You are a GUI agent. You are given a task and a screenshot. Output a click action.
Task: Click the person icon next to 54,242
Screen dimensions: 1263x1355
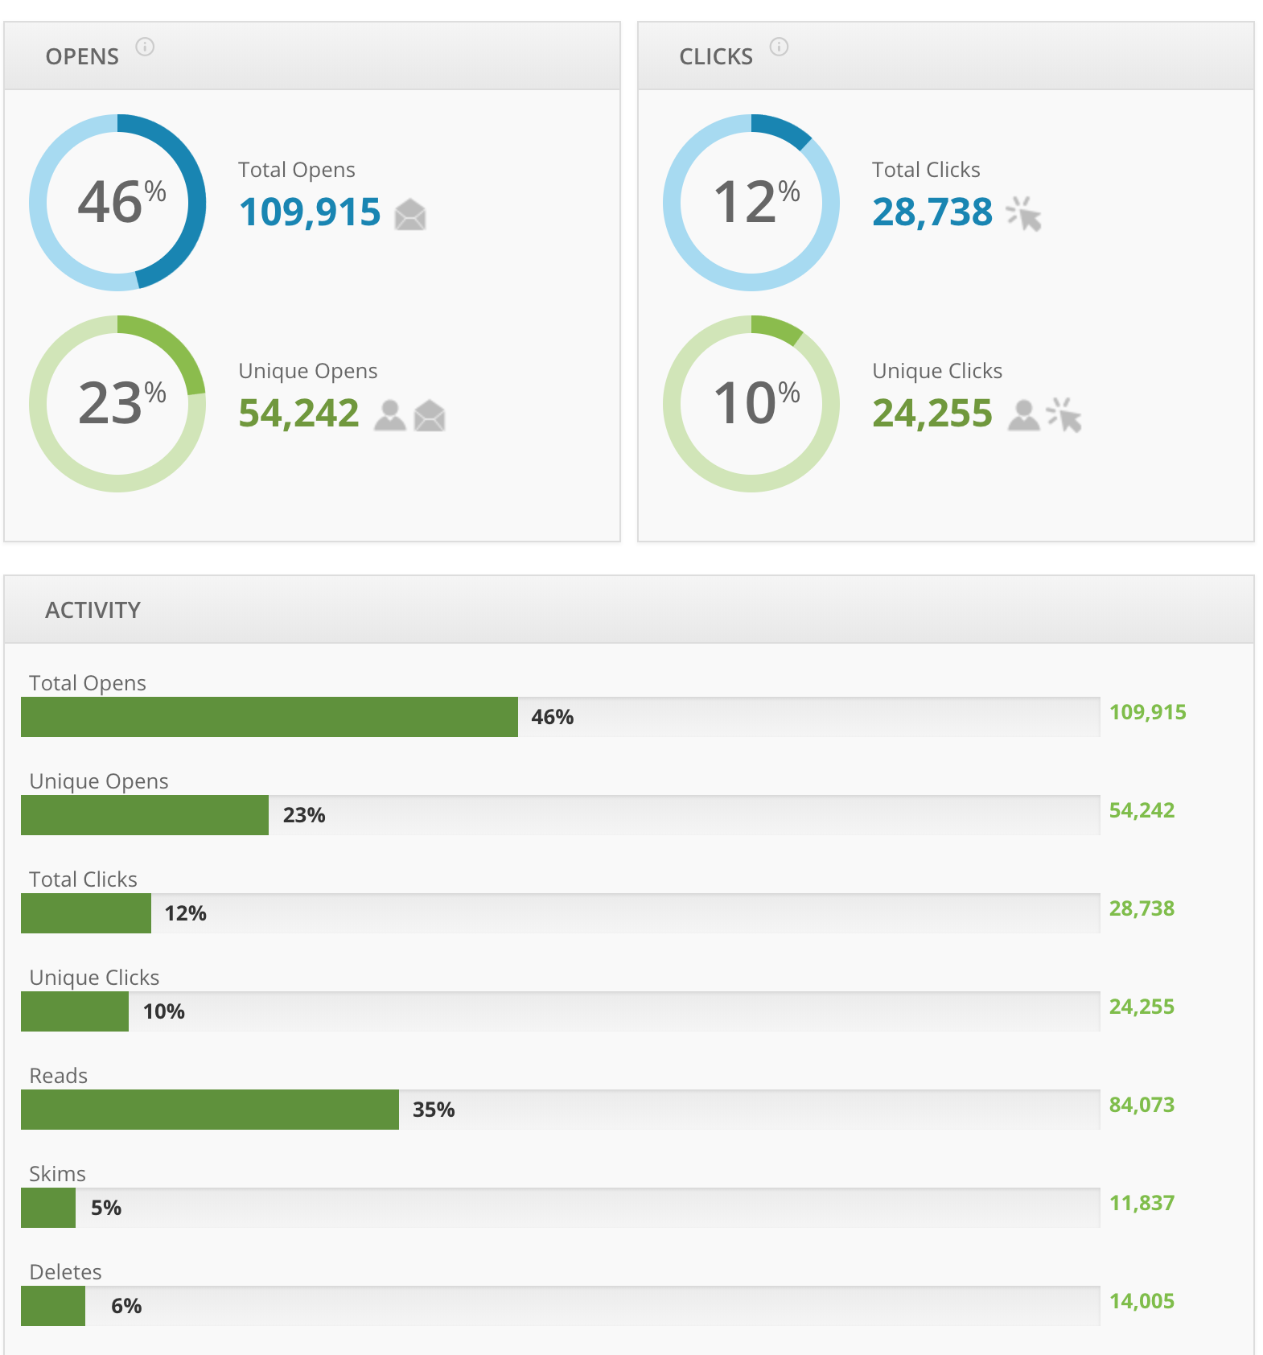(390, 415)
